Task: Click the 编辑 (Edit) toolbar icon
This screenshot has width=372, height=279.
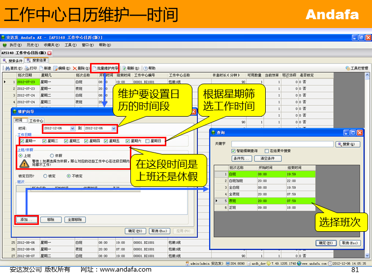Action: point(62,68)
